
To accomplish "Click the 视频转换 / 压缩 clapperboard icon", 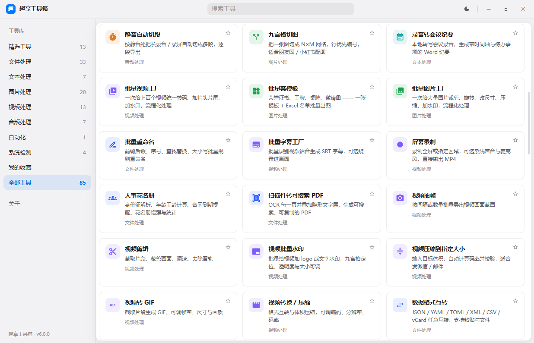I will pyautogui.click(x=256, y=305).
